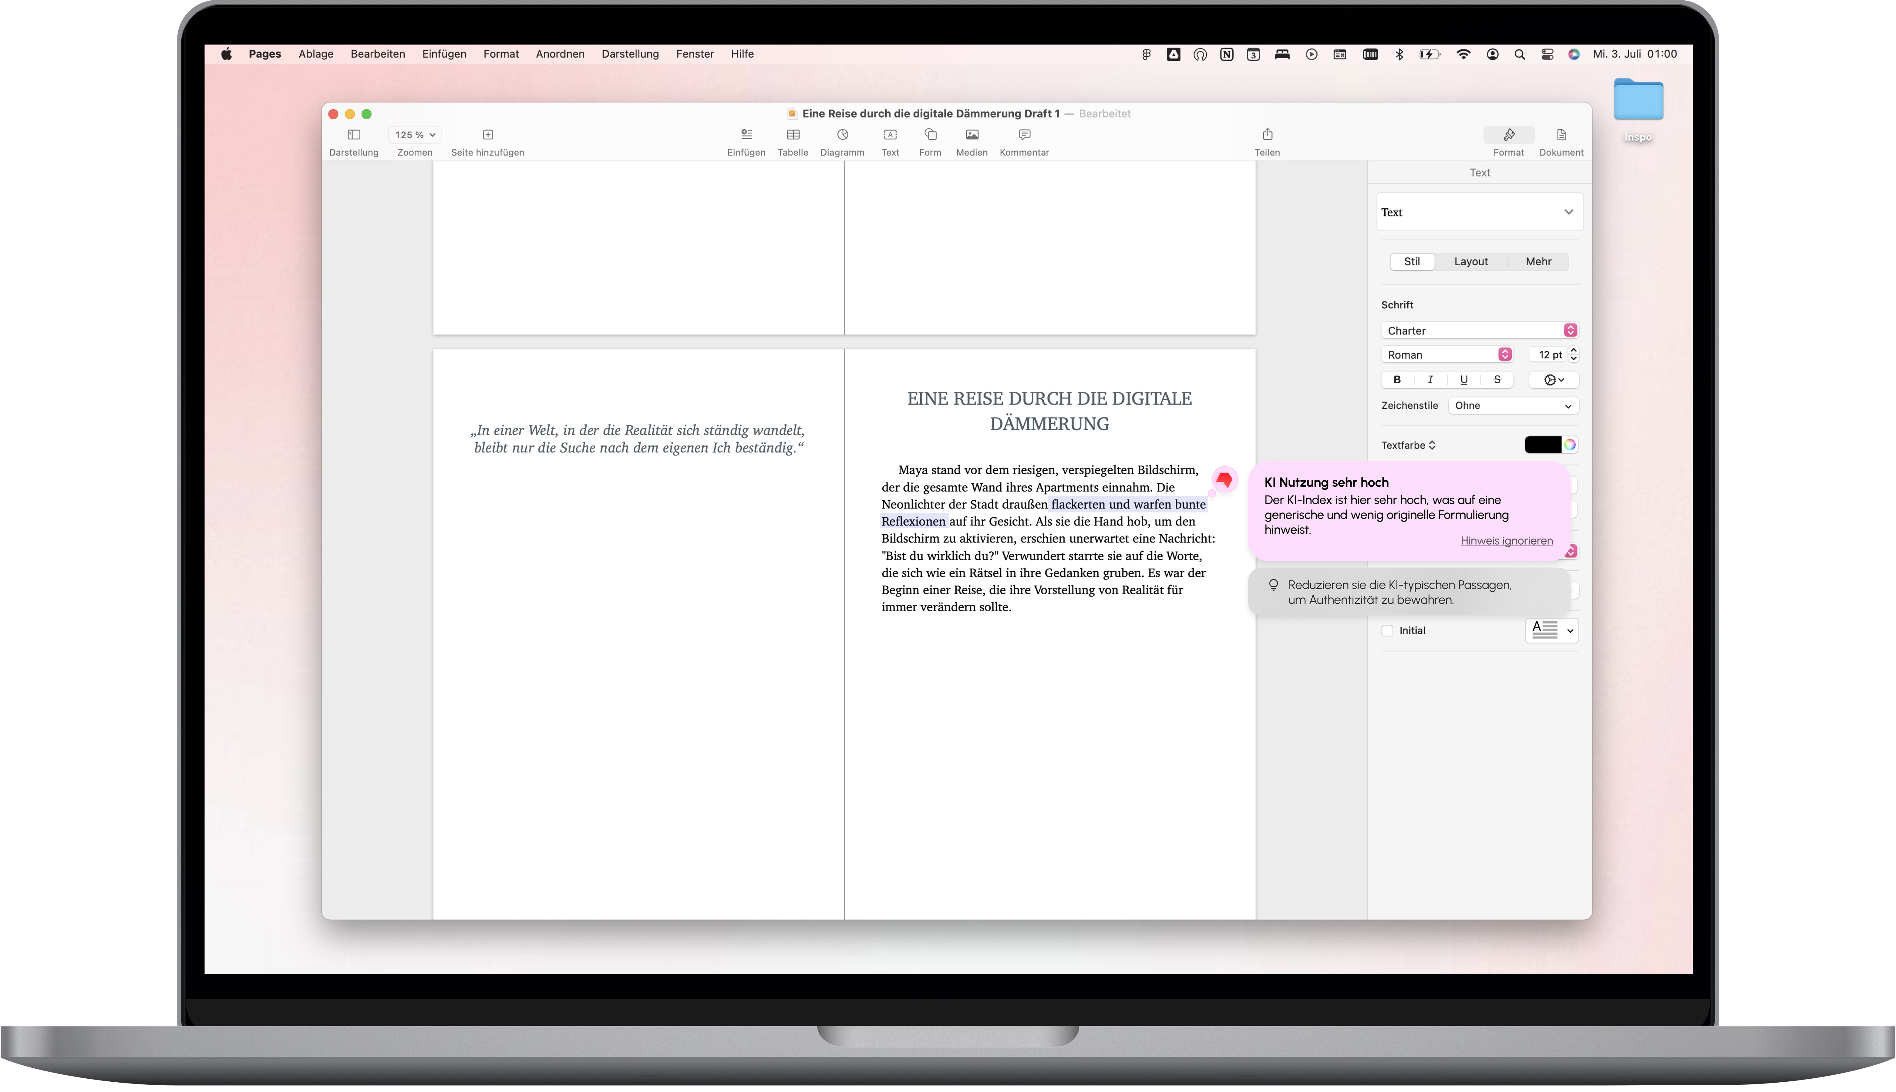Toggle italic formatting button
The image size is (1896, 1092).
point(1430,379)
